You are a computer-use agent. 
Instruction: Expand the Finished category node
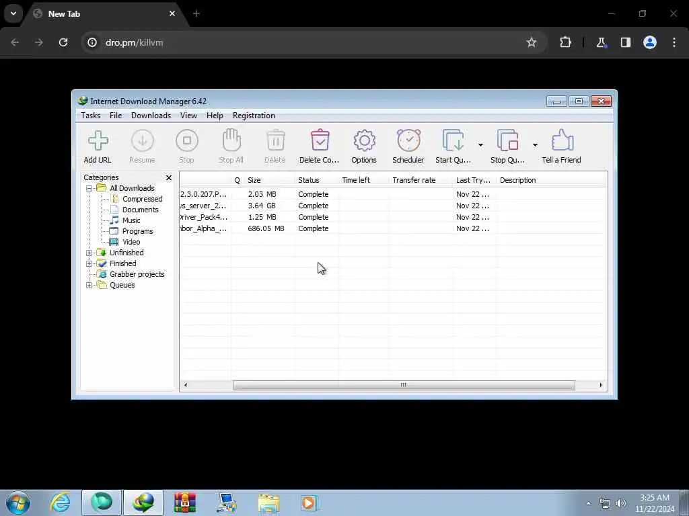[89, 263]
